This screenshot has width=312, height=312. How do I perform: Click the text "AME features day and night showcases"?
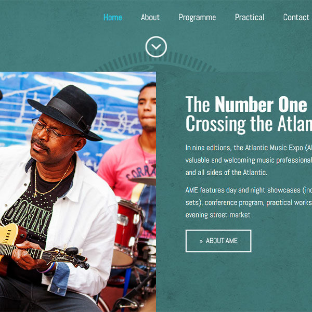(x=243, y=190)
